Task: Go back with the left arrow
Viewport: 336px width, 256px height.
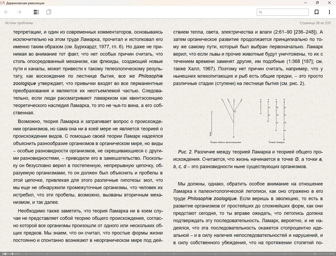Action: (x=7, y=12)
